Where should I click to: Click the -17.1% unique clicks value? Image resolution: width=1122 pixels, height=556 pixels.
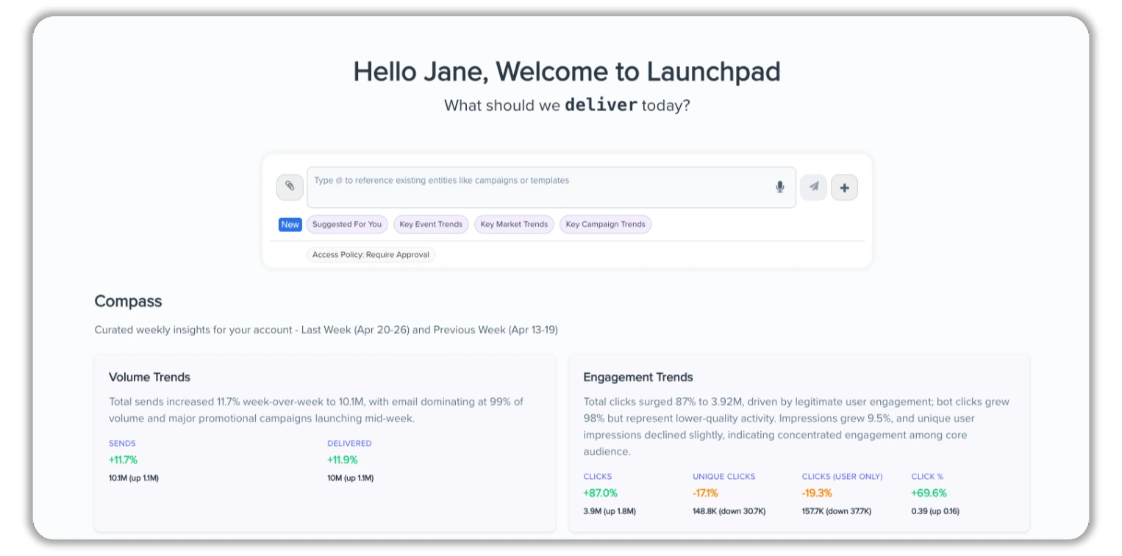pyautogui.click(x=705, y=493)
